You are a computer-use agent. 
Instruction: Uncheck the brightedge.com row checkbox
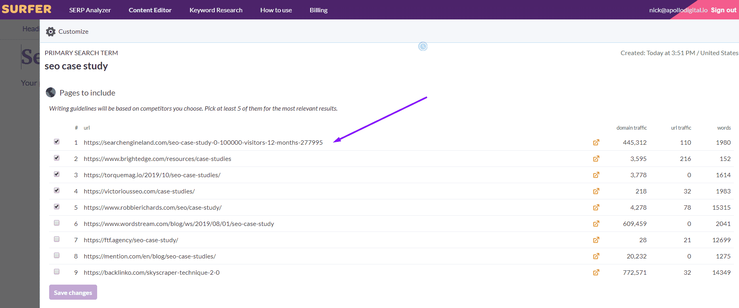[57, 158]
